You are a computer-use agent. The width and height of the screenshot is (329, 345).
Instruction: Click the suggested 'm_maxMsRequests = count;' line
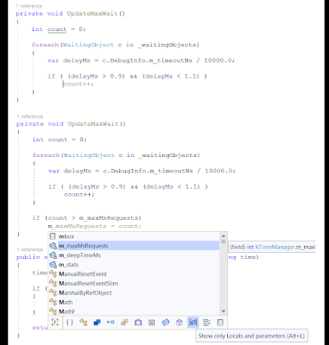tap(95, 226)
